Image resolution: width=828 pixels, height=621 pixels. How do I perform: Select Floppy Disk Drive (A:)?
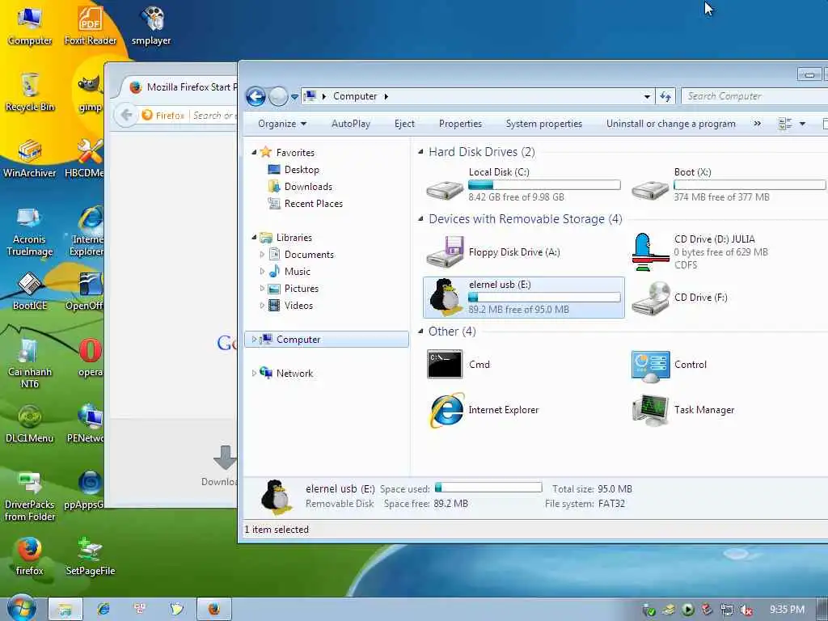point(524,252)
